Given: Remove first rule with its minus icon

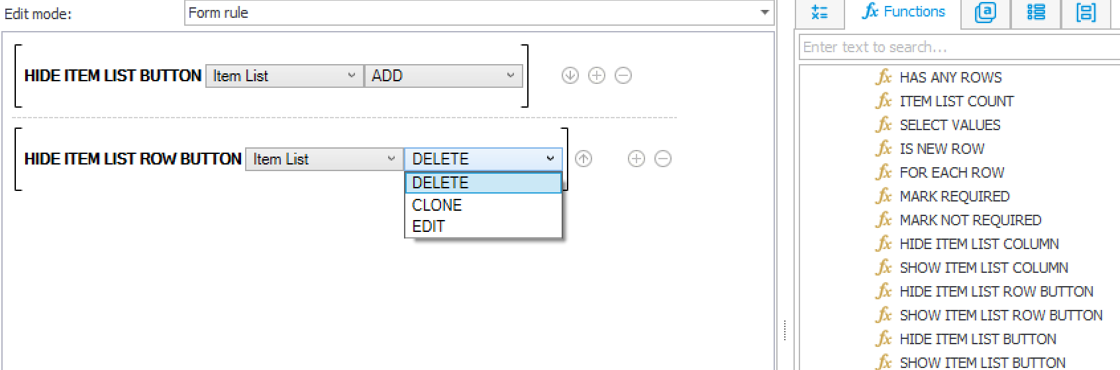Looking at the screenshot, I should [623, 75].
